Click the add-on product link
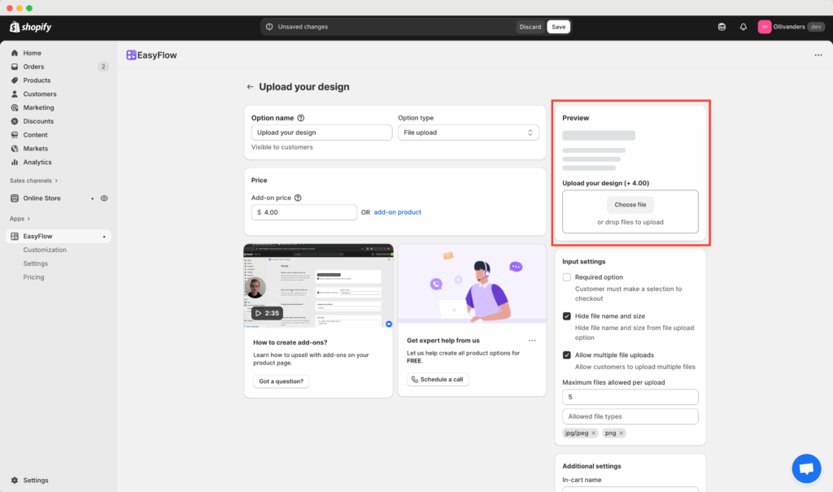This screenshot has height=492, width=833. [397, 211]
